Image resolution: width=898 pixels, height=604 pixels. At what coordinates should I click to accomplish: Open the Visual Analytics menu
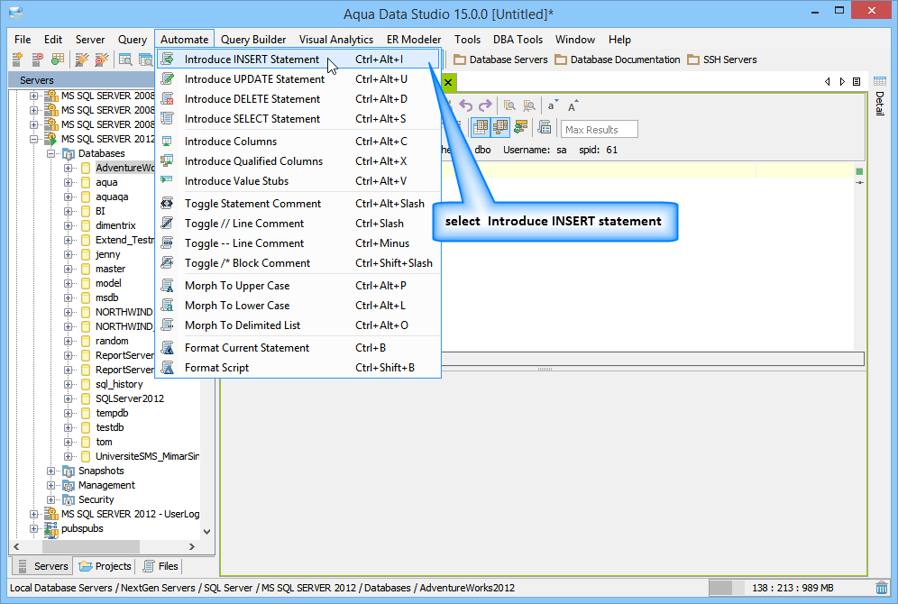[x=336, y=40]
